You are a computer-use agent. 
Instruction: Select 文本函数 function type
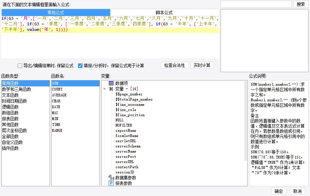tap(26, 95)
